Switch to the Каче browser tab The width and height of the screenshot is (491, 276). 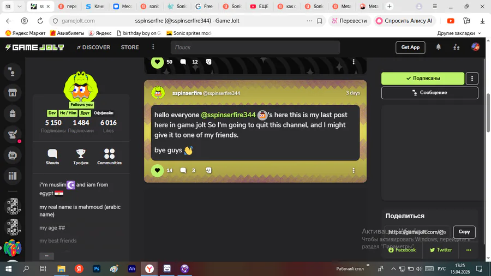pos(95,6)
